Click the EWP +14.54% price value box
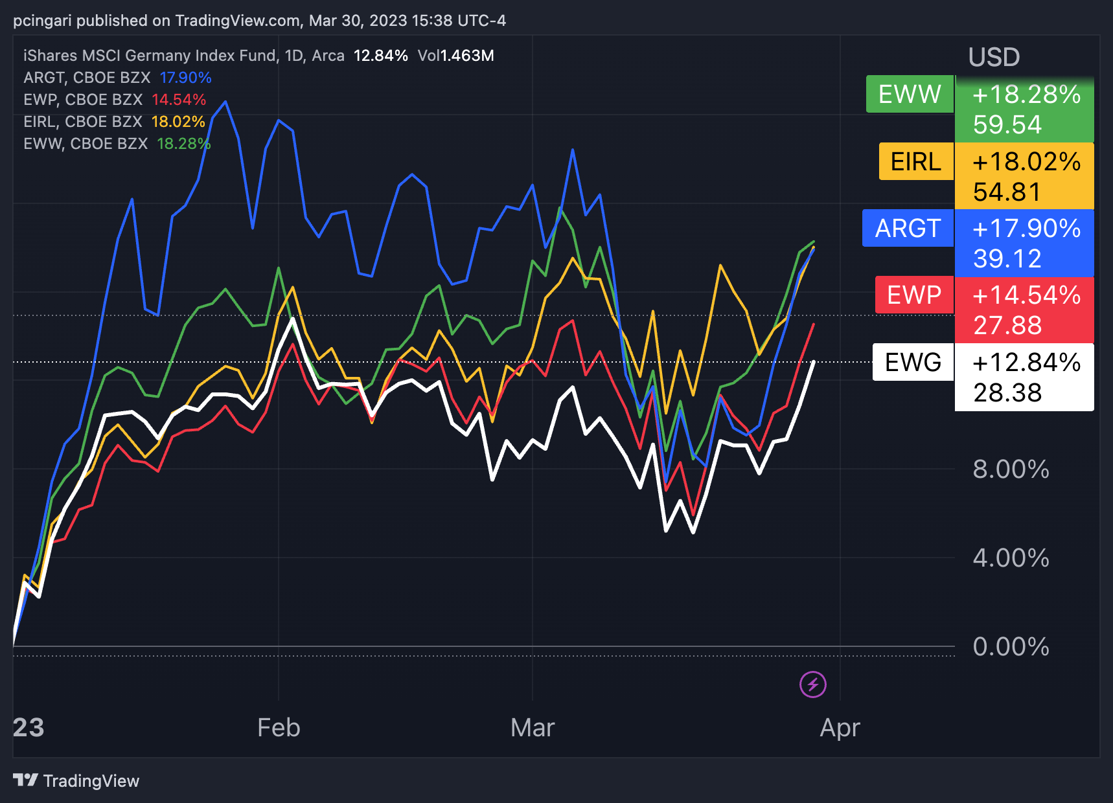This screenshot has width=1113, height=803. 1025,310
